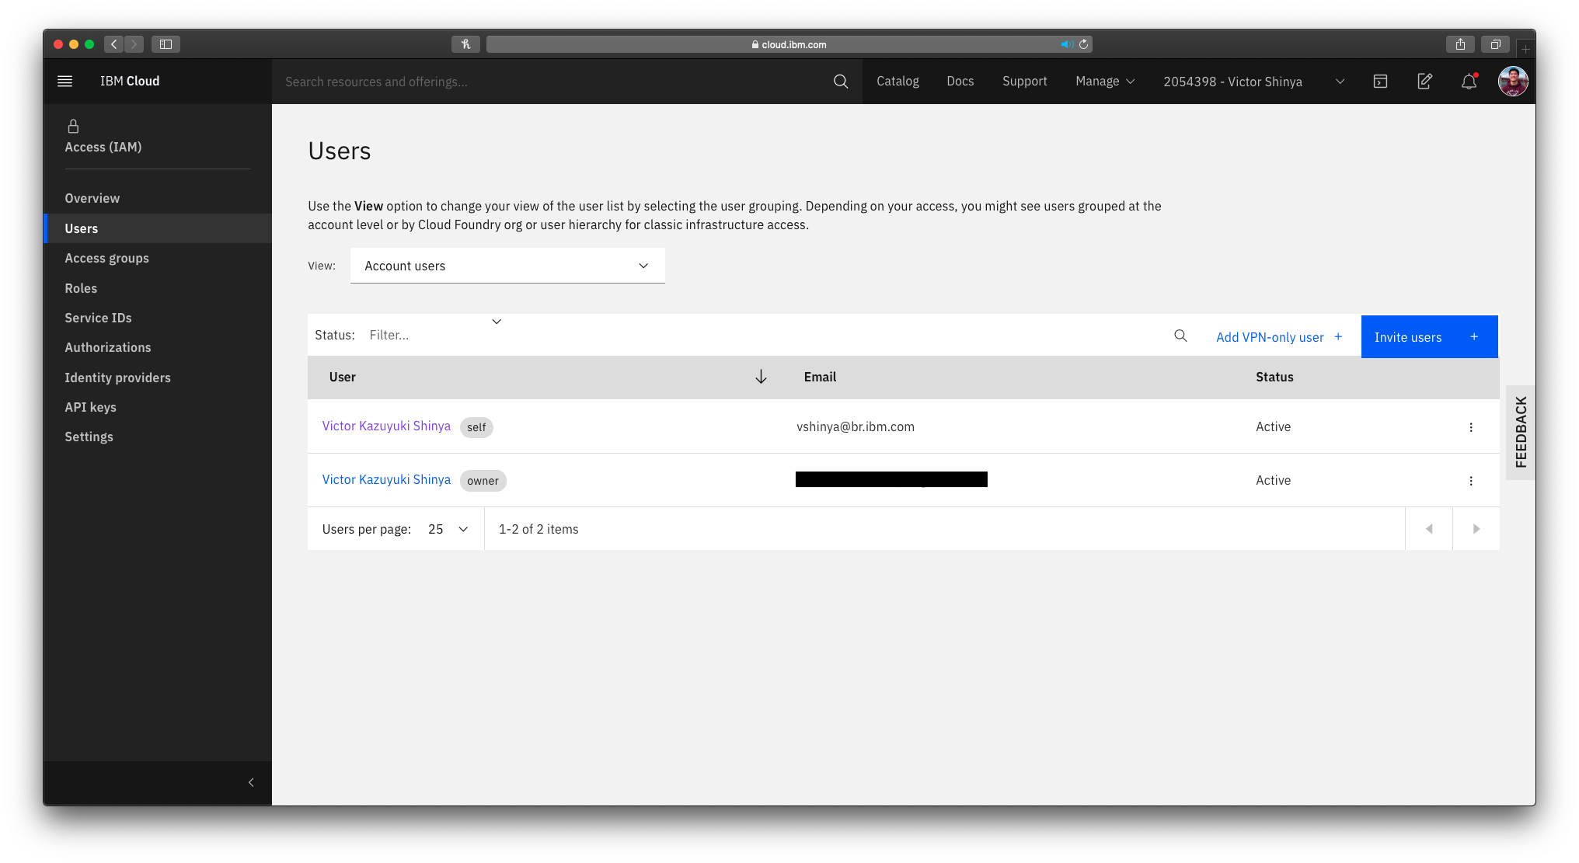The width and height of the screenshot is (1579, 863).
Task: Click Add VPN-only user link
Action: pos(1278,337)
